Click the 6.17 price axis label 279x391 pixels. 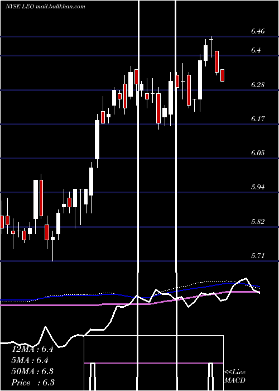coord(258,118)
